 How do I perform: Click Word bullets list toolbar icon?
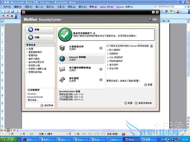click(162, 12)
